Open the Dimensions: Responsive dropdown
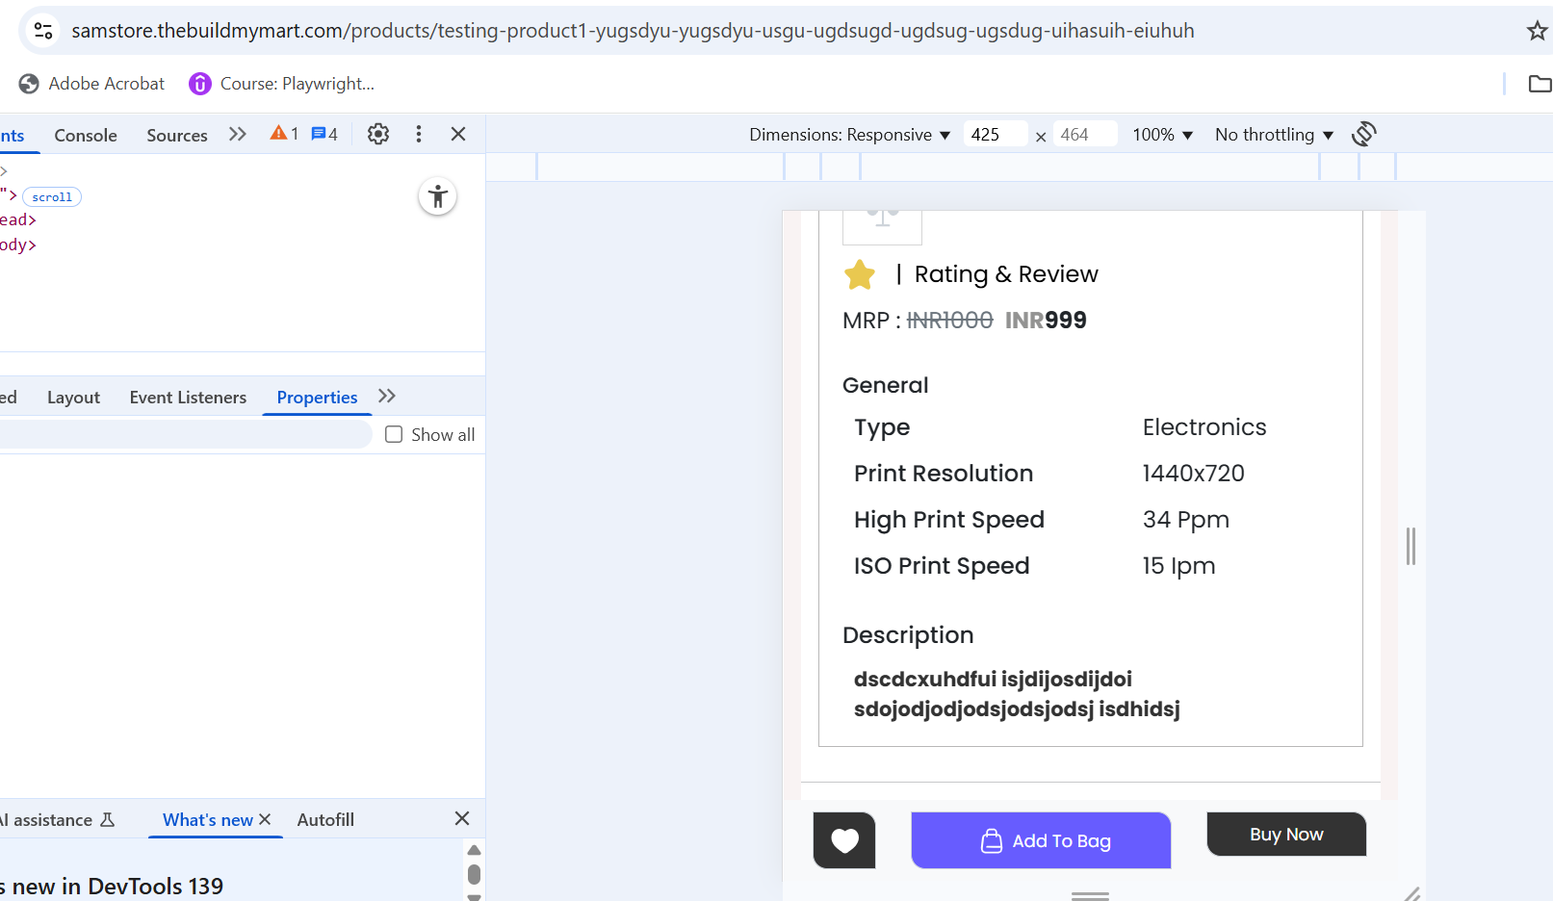1553x901 pixels. point(850,135)
